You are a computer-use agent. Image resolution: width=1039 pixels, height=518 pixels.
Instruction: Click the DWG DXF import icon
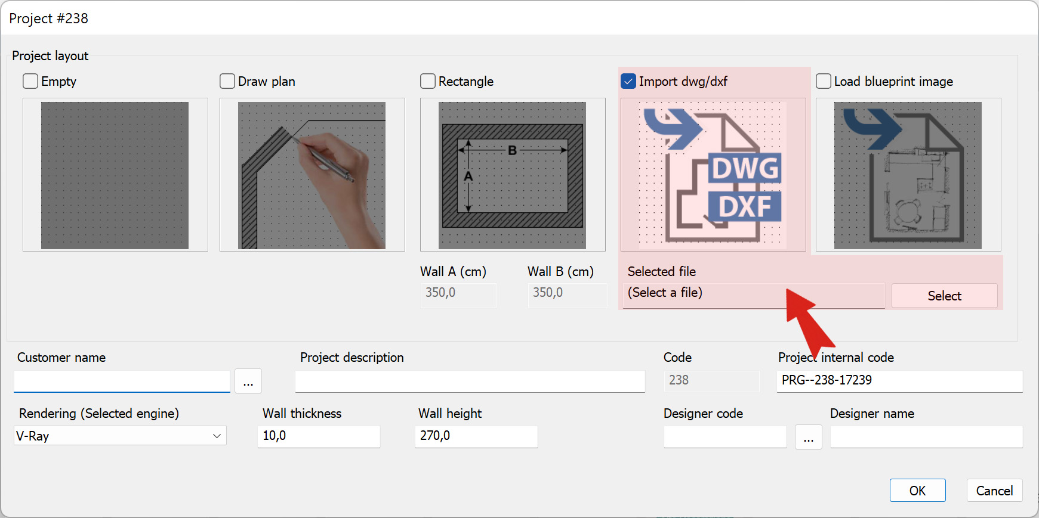713,175
